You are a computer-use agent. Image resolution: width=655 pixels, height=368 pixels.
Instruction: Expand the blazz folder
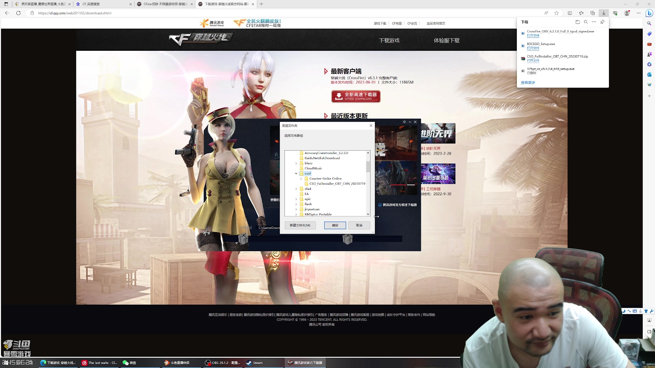click(296, 164)
